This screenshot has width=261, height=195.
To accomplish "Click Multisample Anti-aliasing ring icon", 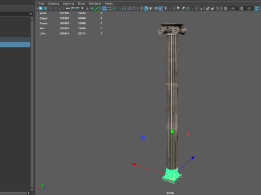I will pos(188,8).
